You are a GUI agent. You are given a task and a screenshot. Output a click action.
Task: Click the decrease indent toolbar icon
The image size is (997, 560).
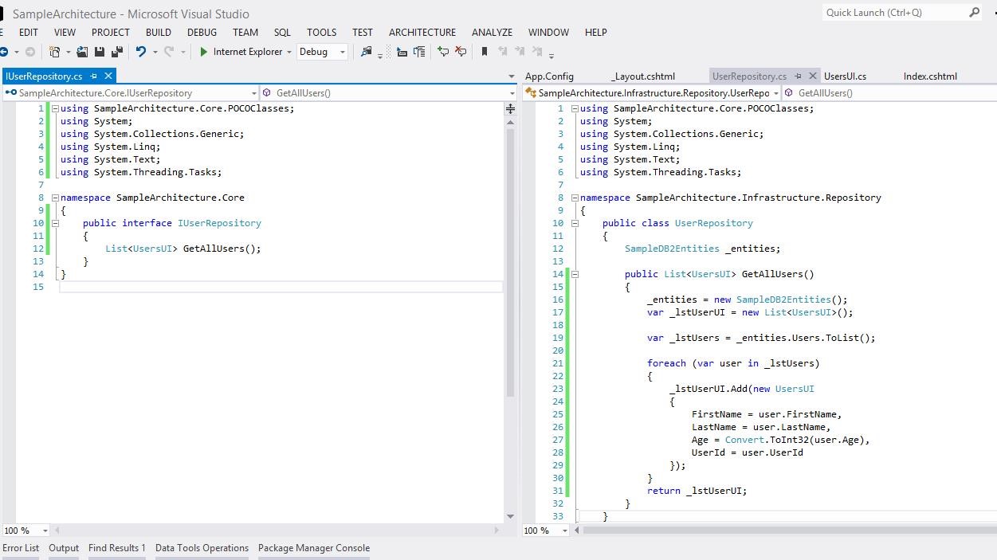click(x=402, y=52)
